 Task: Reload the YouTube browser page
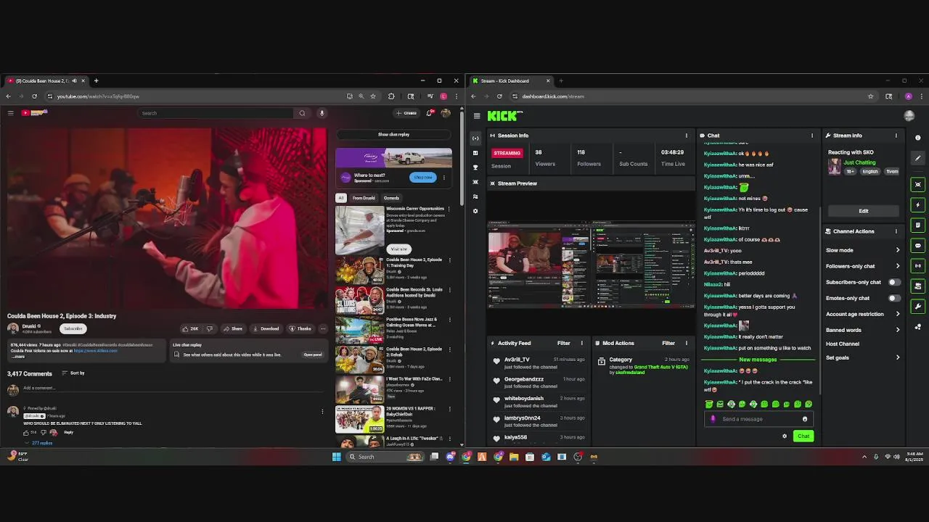(x=34, y=96)
